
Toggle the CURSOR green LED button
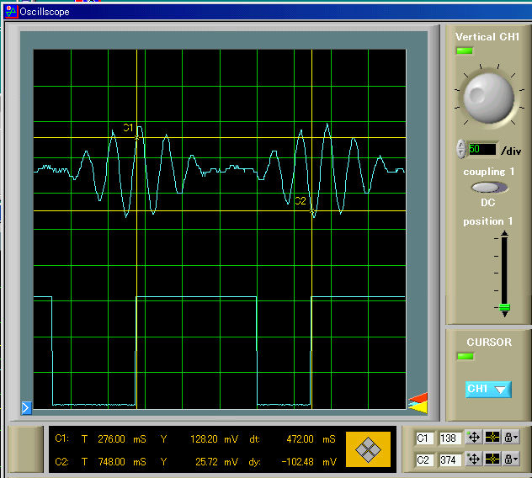tap(465, 356)
